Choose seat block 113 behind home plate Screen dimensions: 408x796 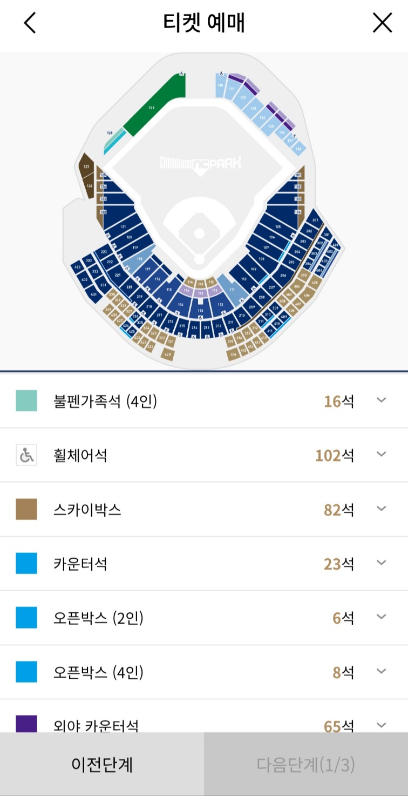tap(200, 311)
